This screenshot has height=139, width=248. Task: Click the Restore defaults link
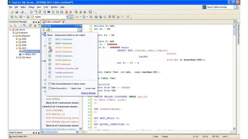88,93
